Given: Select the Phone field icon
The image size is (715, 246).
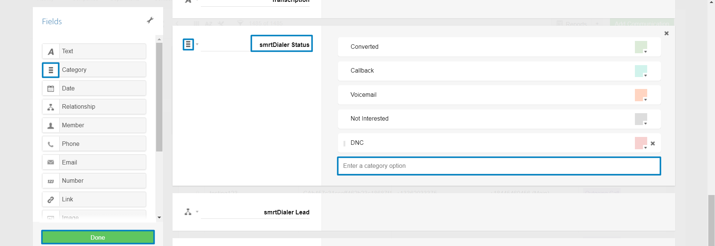Looking at the screenshot, I should point(51,144).
